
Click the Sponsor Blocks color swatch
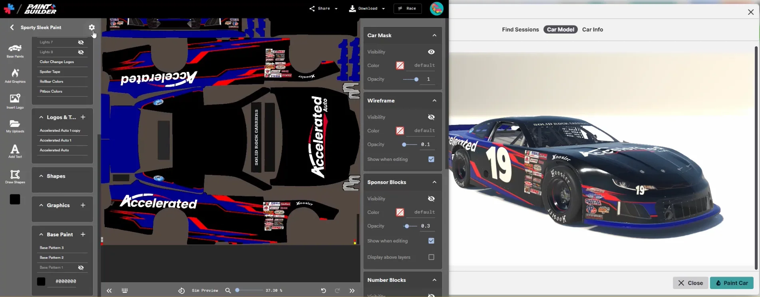400,212
